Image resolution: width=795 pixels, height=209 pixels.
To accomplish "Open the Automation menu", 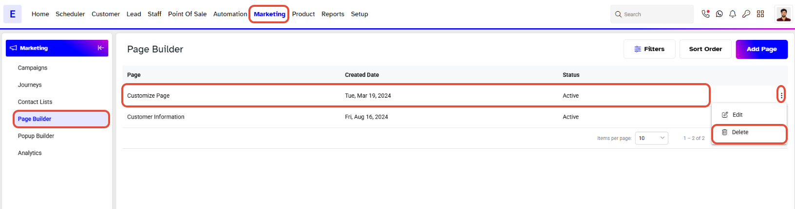I will [230, 14].
